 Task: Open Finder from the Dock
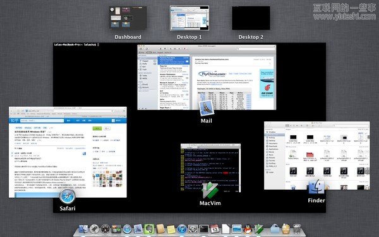pos(83,229)
